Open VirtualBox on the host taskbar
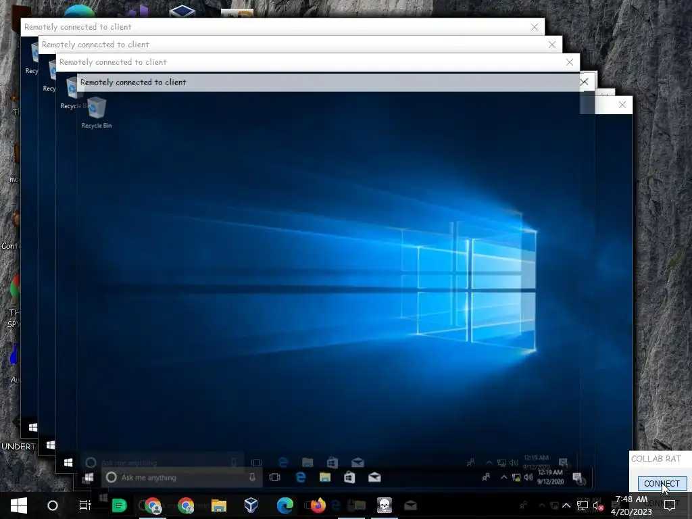The image size is (692, 519). (x=251, y=505)
